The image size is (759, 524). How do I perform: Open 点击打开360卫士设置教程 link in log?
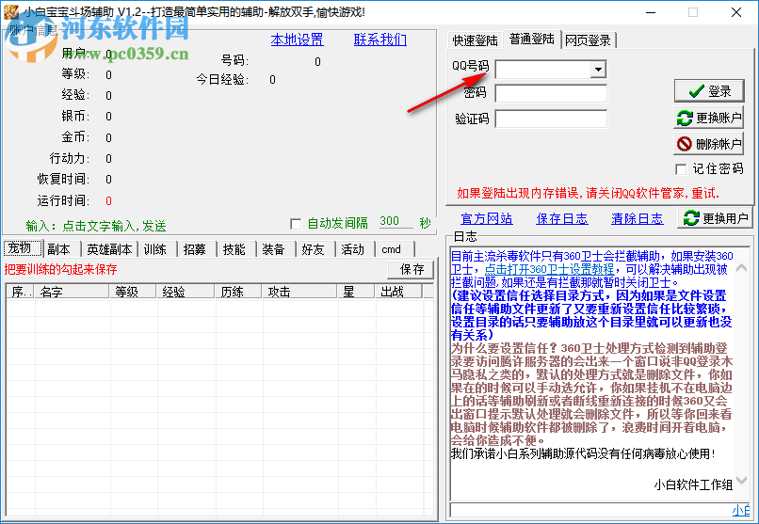tap(549, 269)
